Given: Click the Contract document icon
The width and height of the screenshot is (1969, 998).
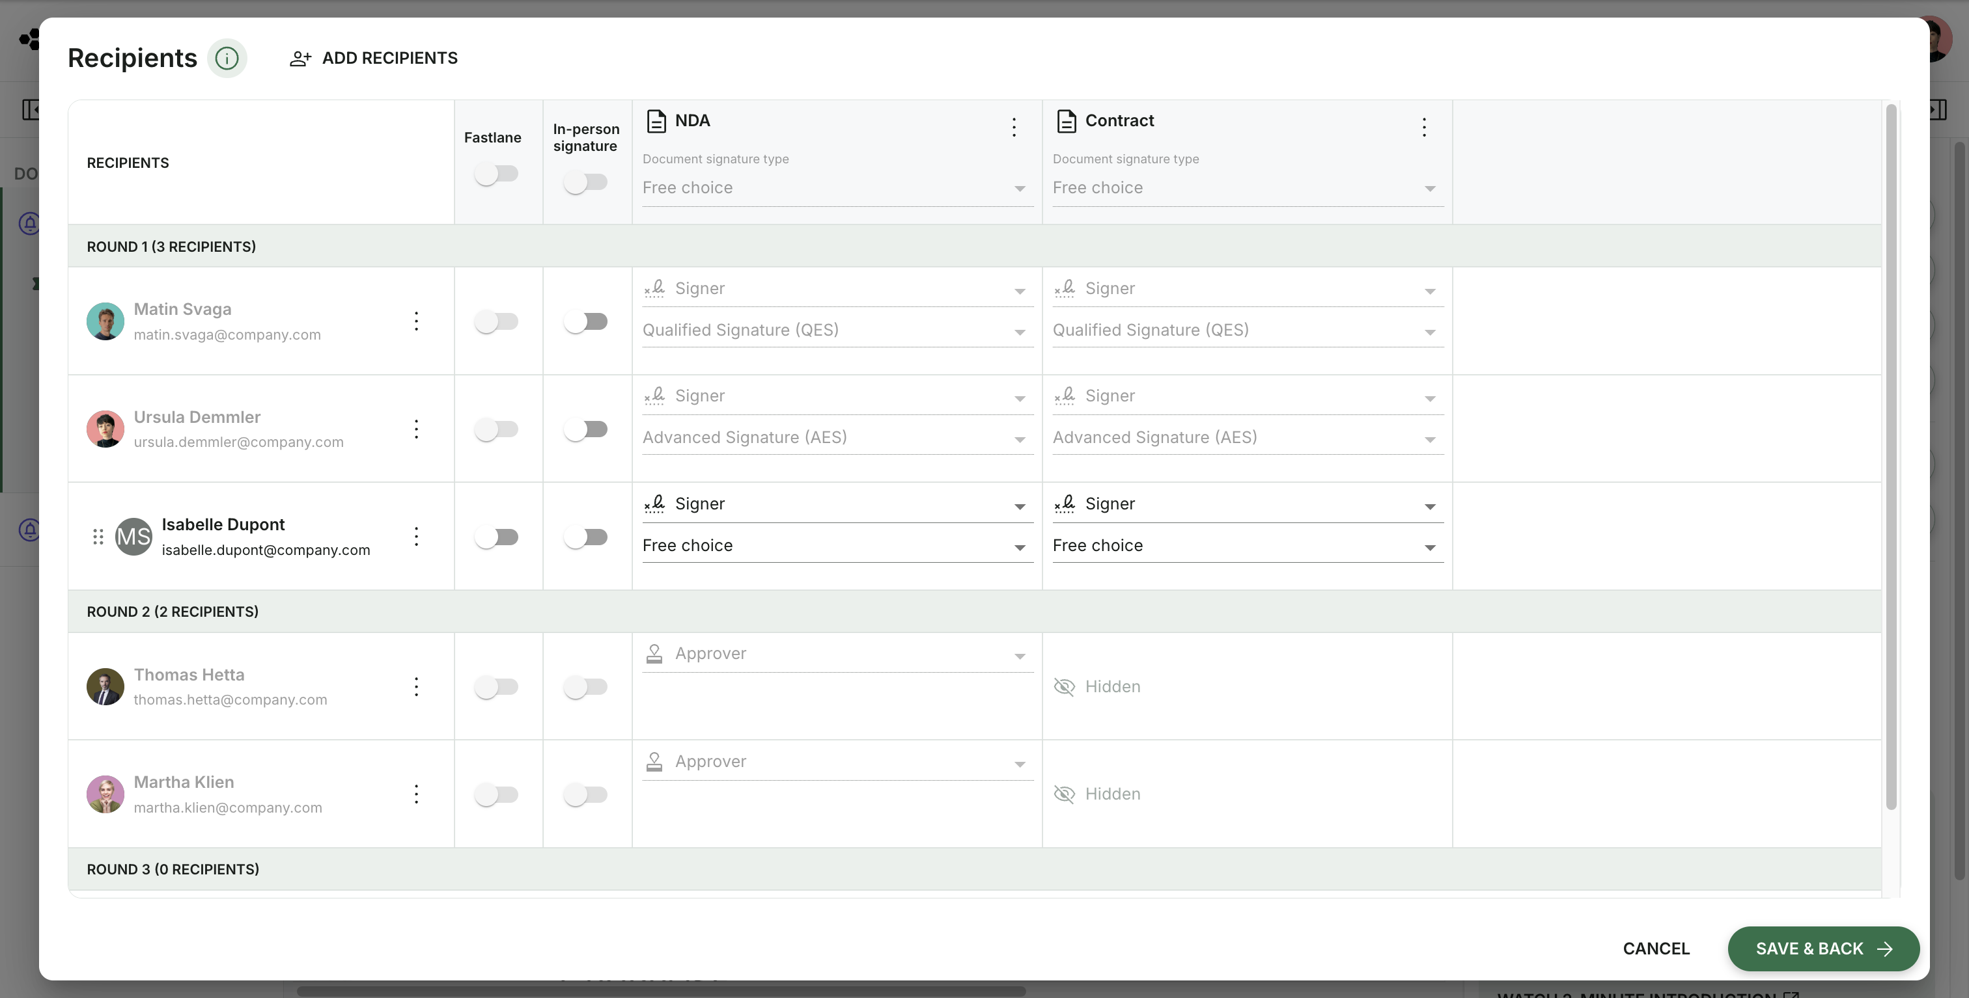Looking at the screenshot, I should pyautogui.click(x=1067, y=120).
